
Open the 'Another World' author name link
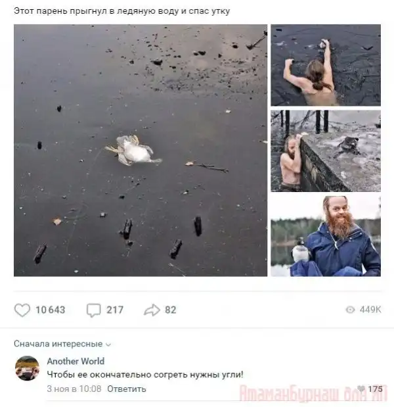[x=76, y=361]
